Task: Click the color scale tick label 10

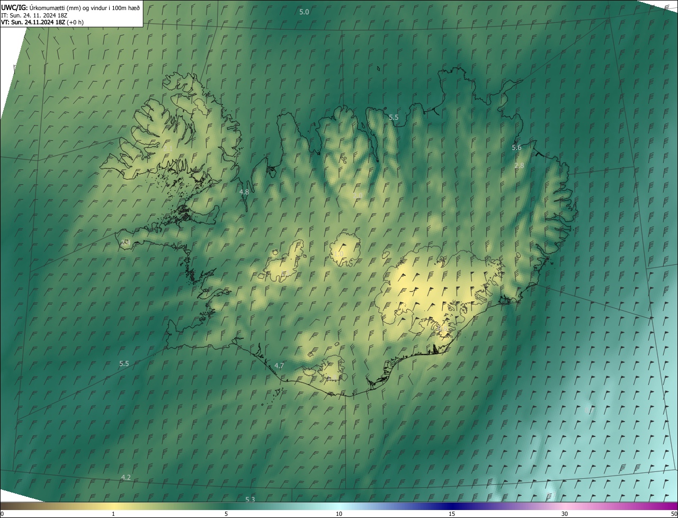Action: (x=339, y=514)
